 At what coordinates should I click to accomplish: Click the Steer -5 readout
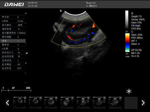135,44
